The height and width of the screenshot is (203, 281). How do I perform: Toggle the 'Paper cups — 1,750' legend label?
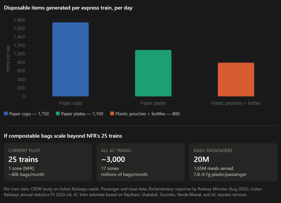click(29, 114)
